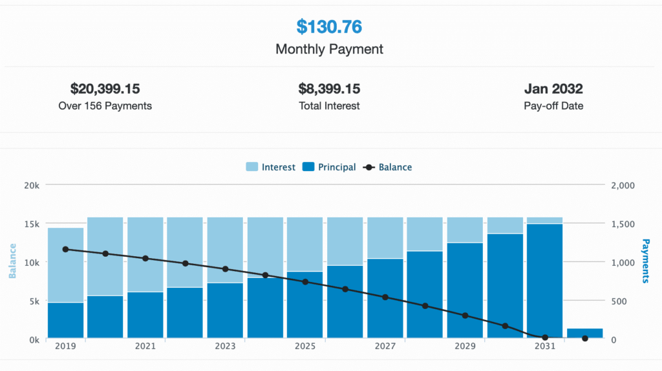
Task: Click the small final 2032 principal bar
Action: [x=584, y=332]
